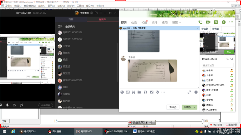
Task: Expand the chat input area with arrows icon
Action: [x=189, y=92]
